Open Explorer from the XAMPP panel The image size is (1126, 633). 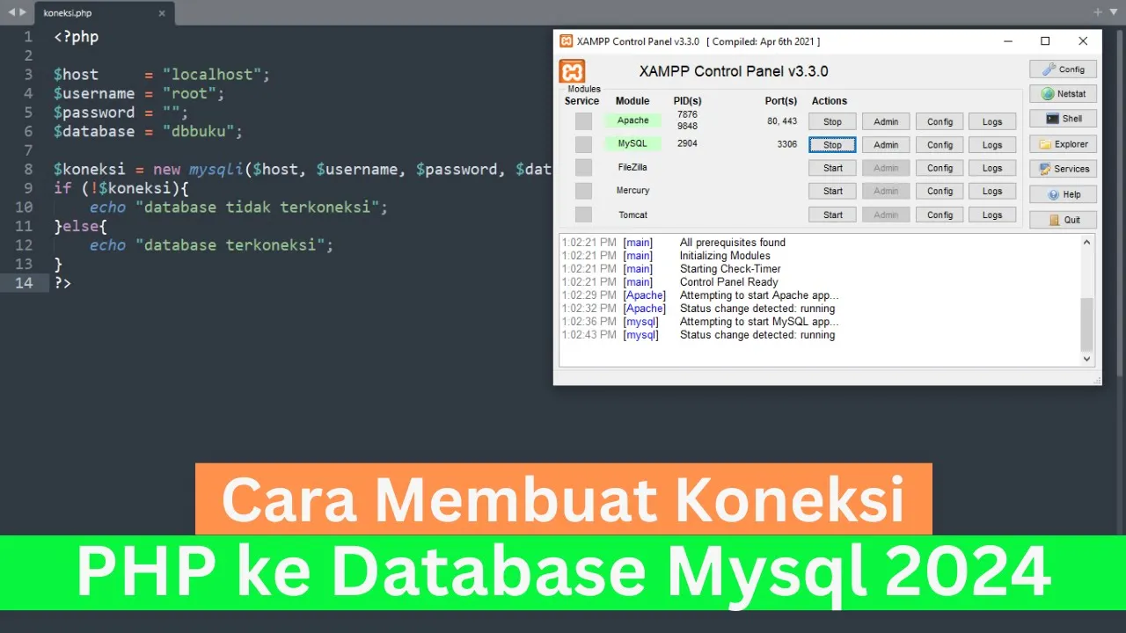(1064, 144)
